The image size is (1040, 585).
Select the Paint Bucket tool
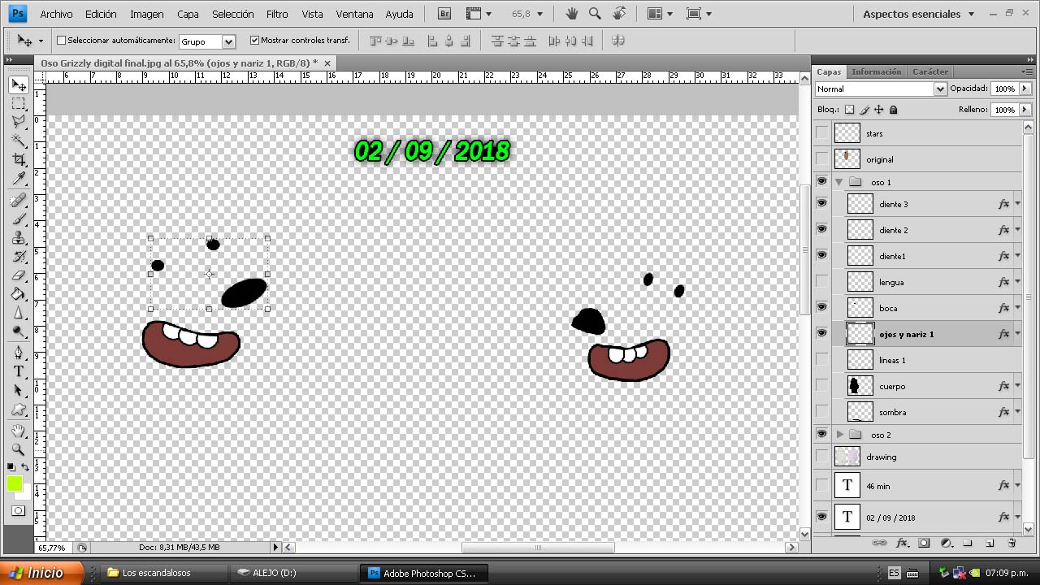point(19,294)
